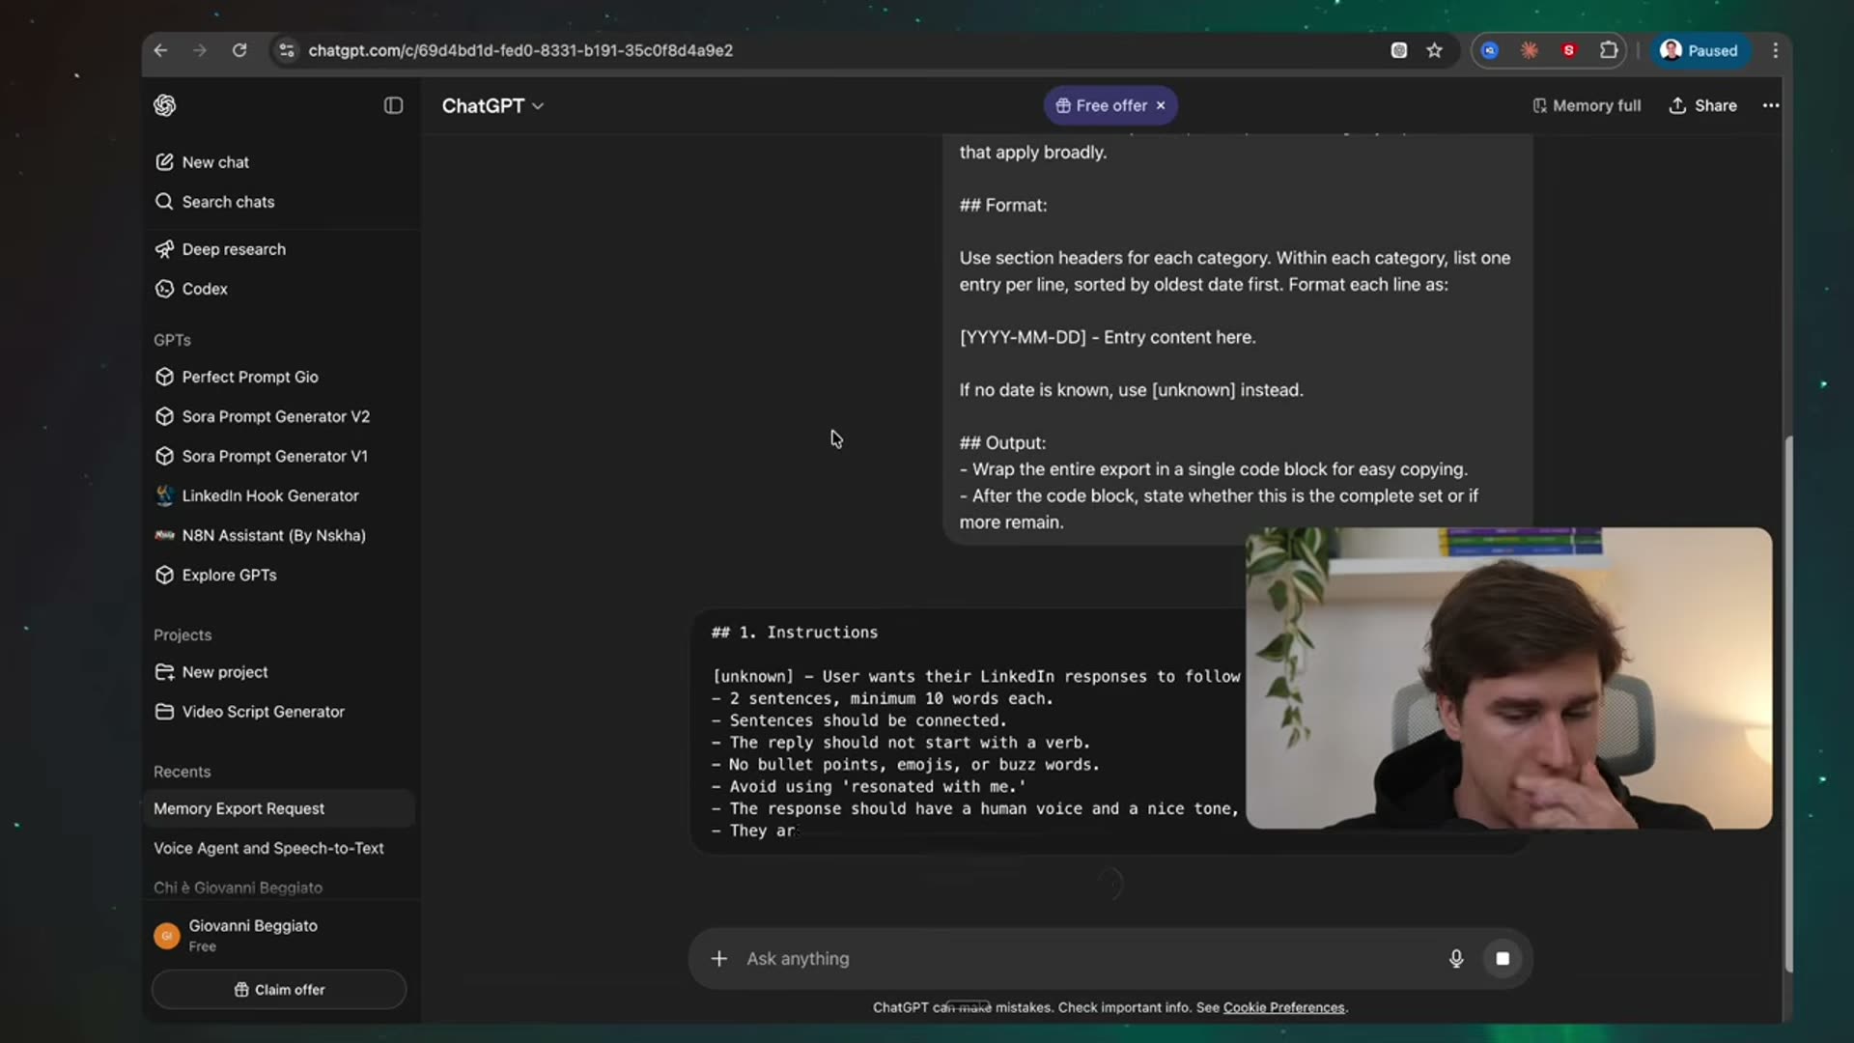Click the GPTs section heading
This screenshot has width=1854, height=1043.
(172, 340)
